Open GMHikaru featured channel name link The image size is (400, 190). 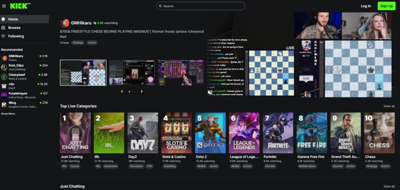pyautogui.click(x=81, y=23)
